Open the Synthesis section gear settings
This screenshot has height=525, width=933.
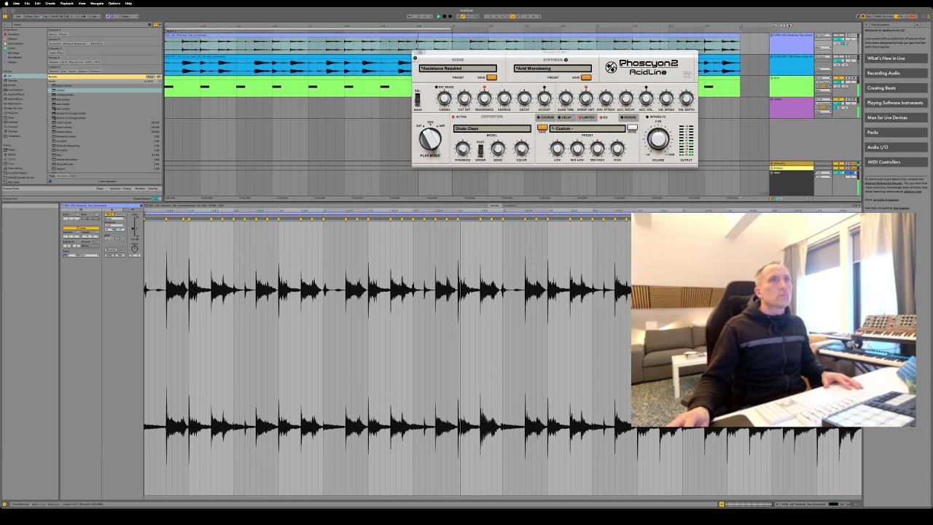pyautogui.click(x=566, y=60)
